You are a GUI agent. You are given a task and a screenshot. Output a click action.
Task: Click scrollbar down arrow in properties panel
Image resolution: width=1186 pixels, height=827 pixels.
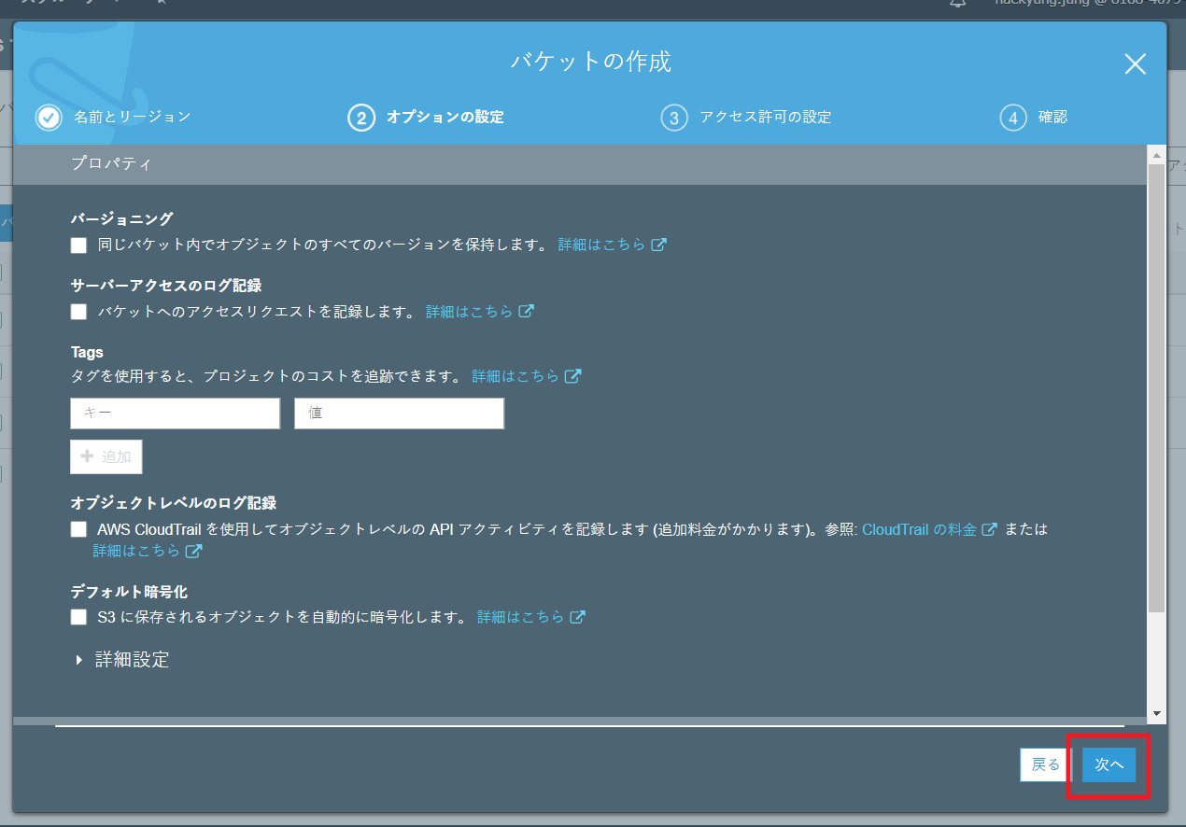coord(1157,713)
